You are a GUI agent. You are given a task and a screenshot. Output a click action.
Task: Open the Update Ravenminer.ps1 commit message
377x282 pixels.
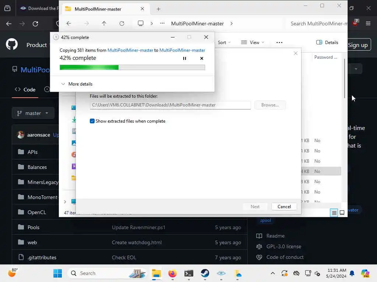[x=138, y=227]
